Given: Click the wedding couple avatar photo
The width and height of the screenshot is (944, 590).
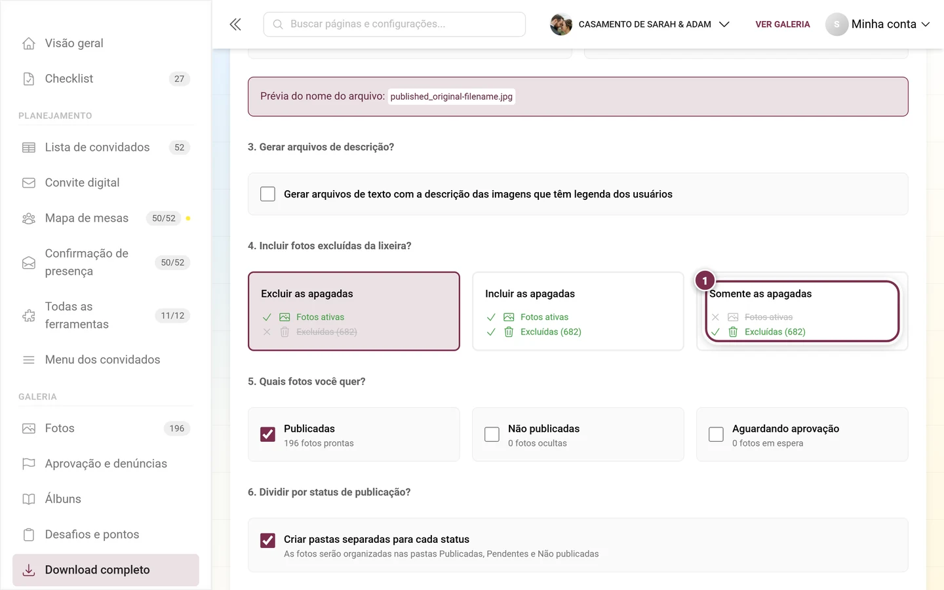Looking at the screenshot, I should click(561, 24).
